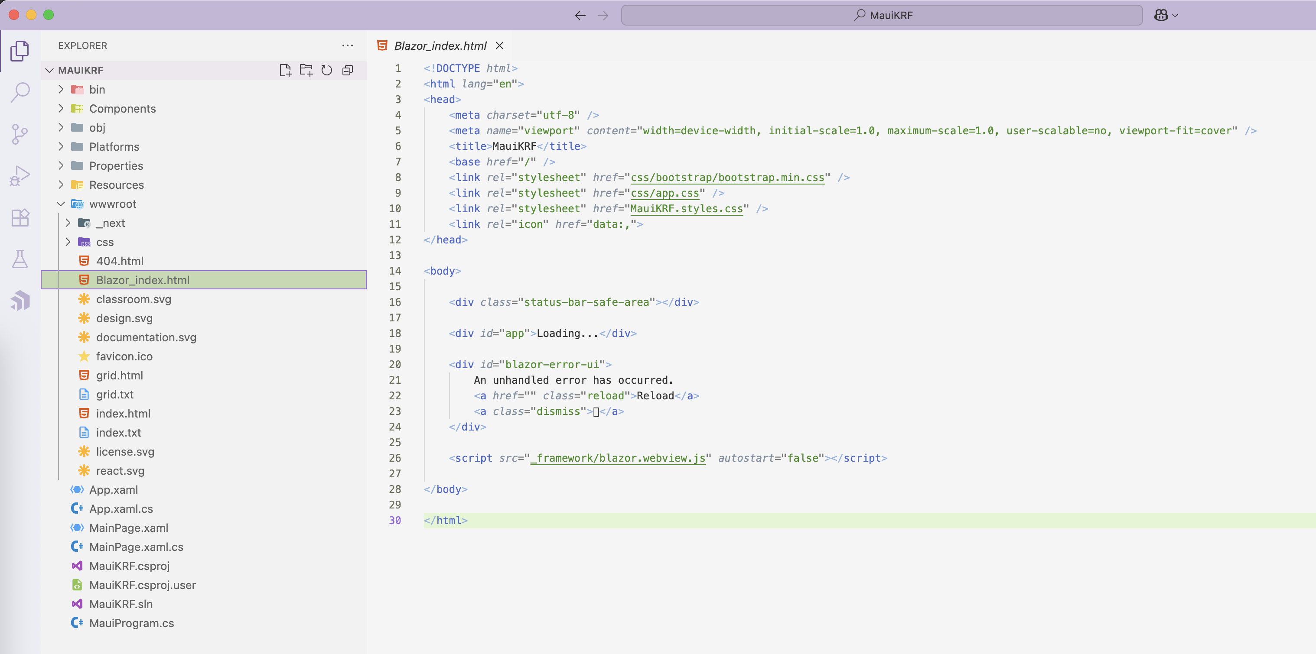The image size is (1316, 654).
Task: Select Blazor_index.html in file tree
Action: [204, 280]
